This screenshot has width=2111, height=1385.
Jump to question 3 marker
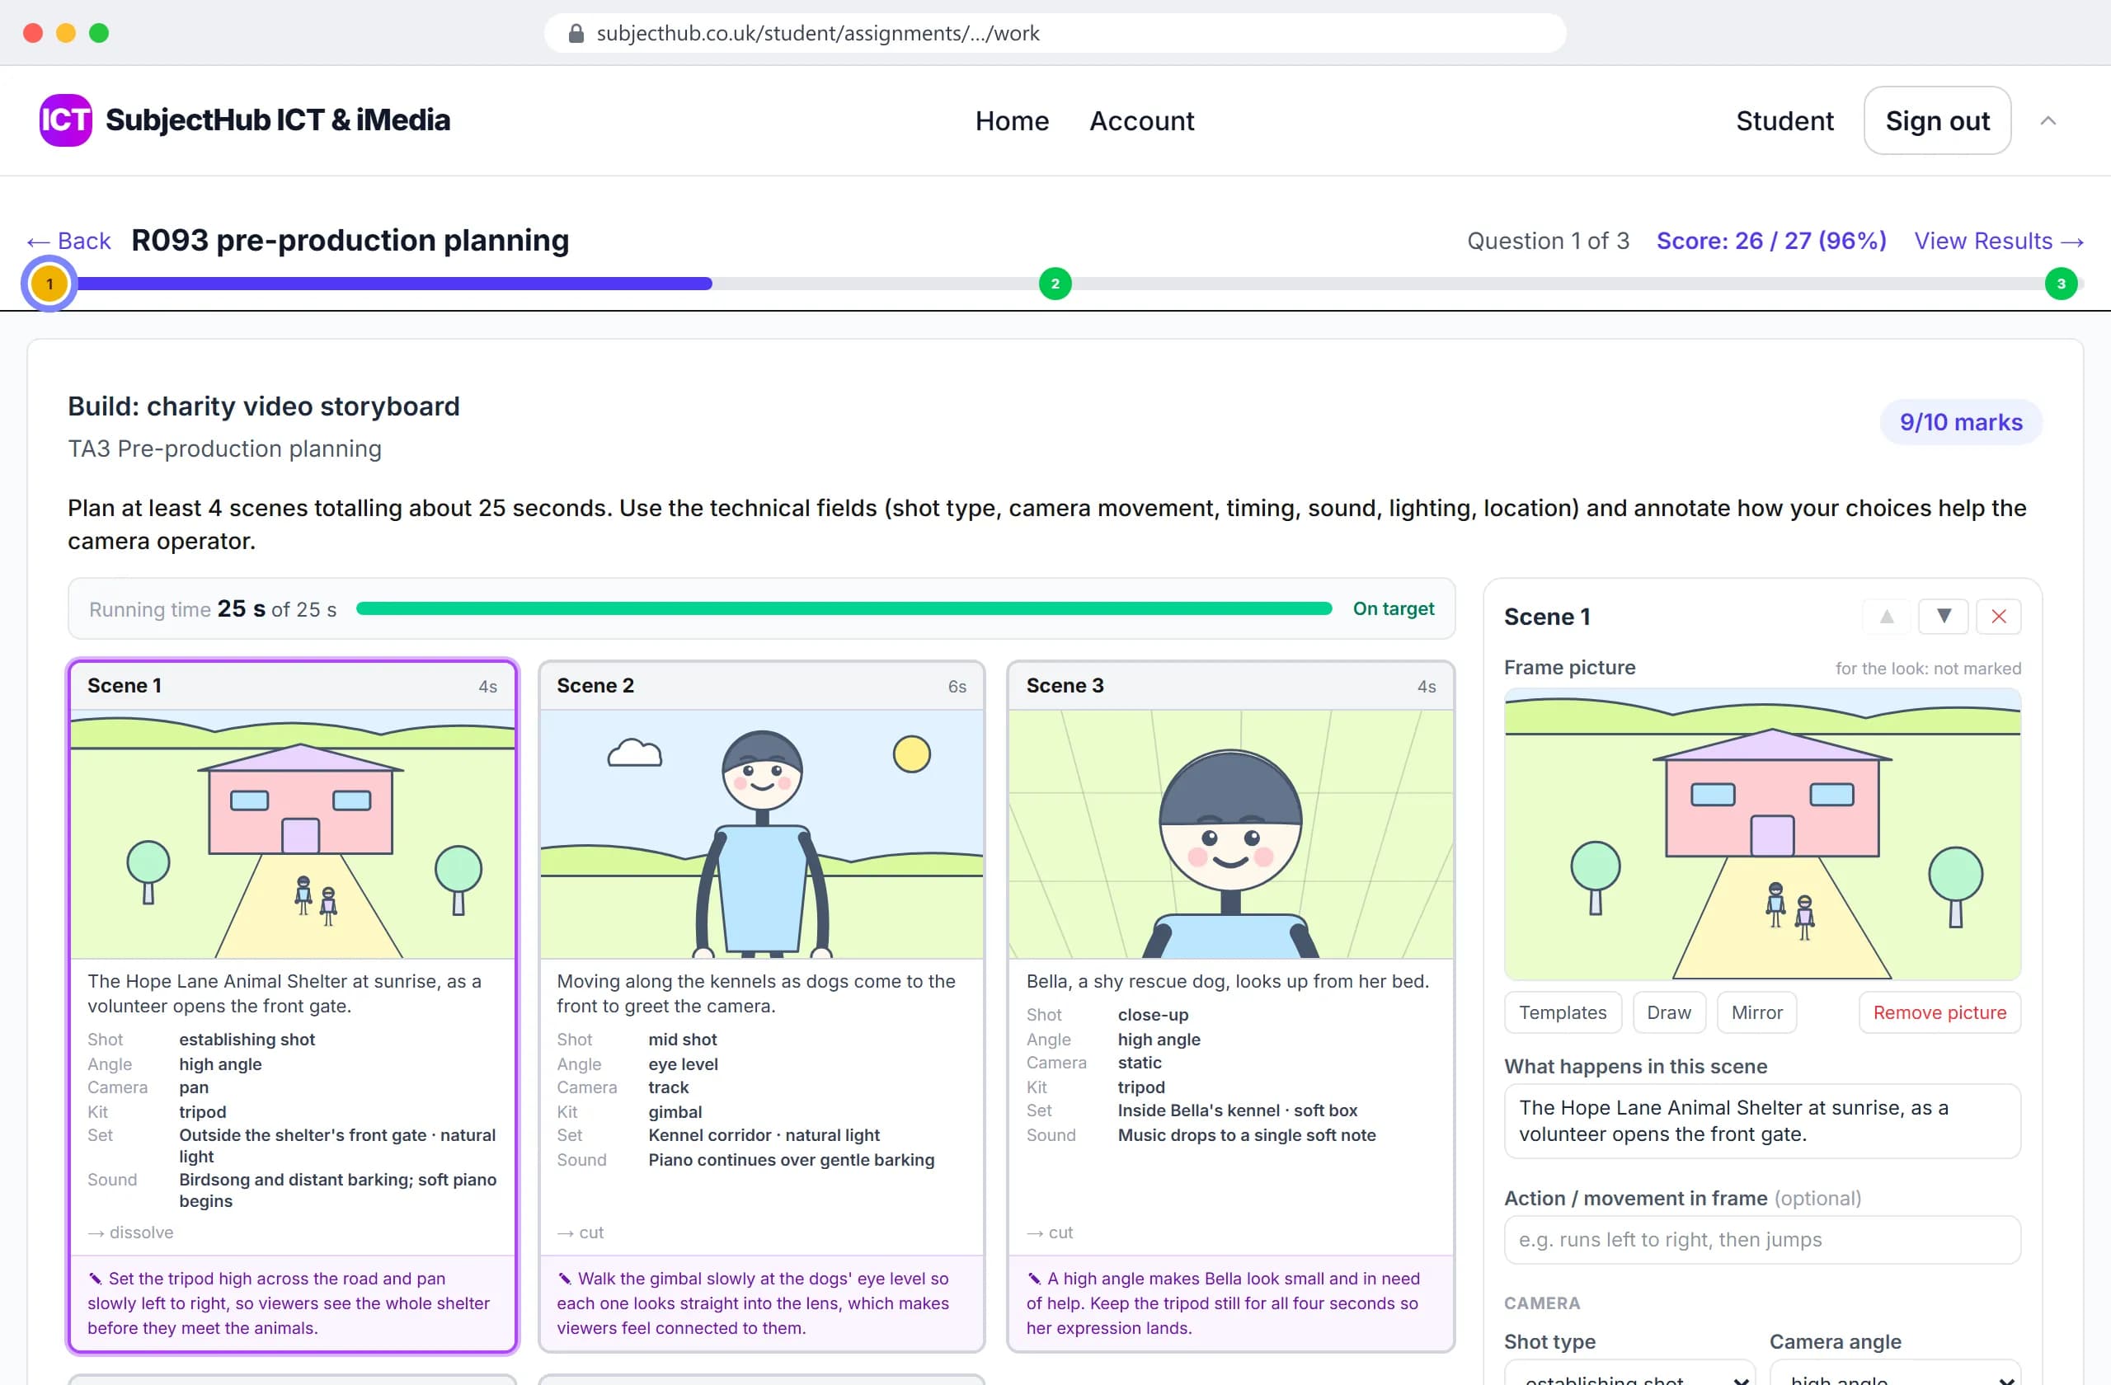(x=2061, y=284)
